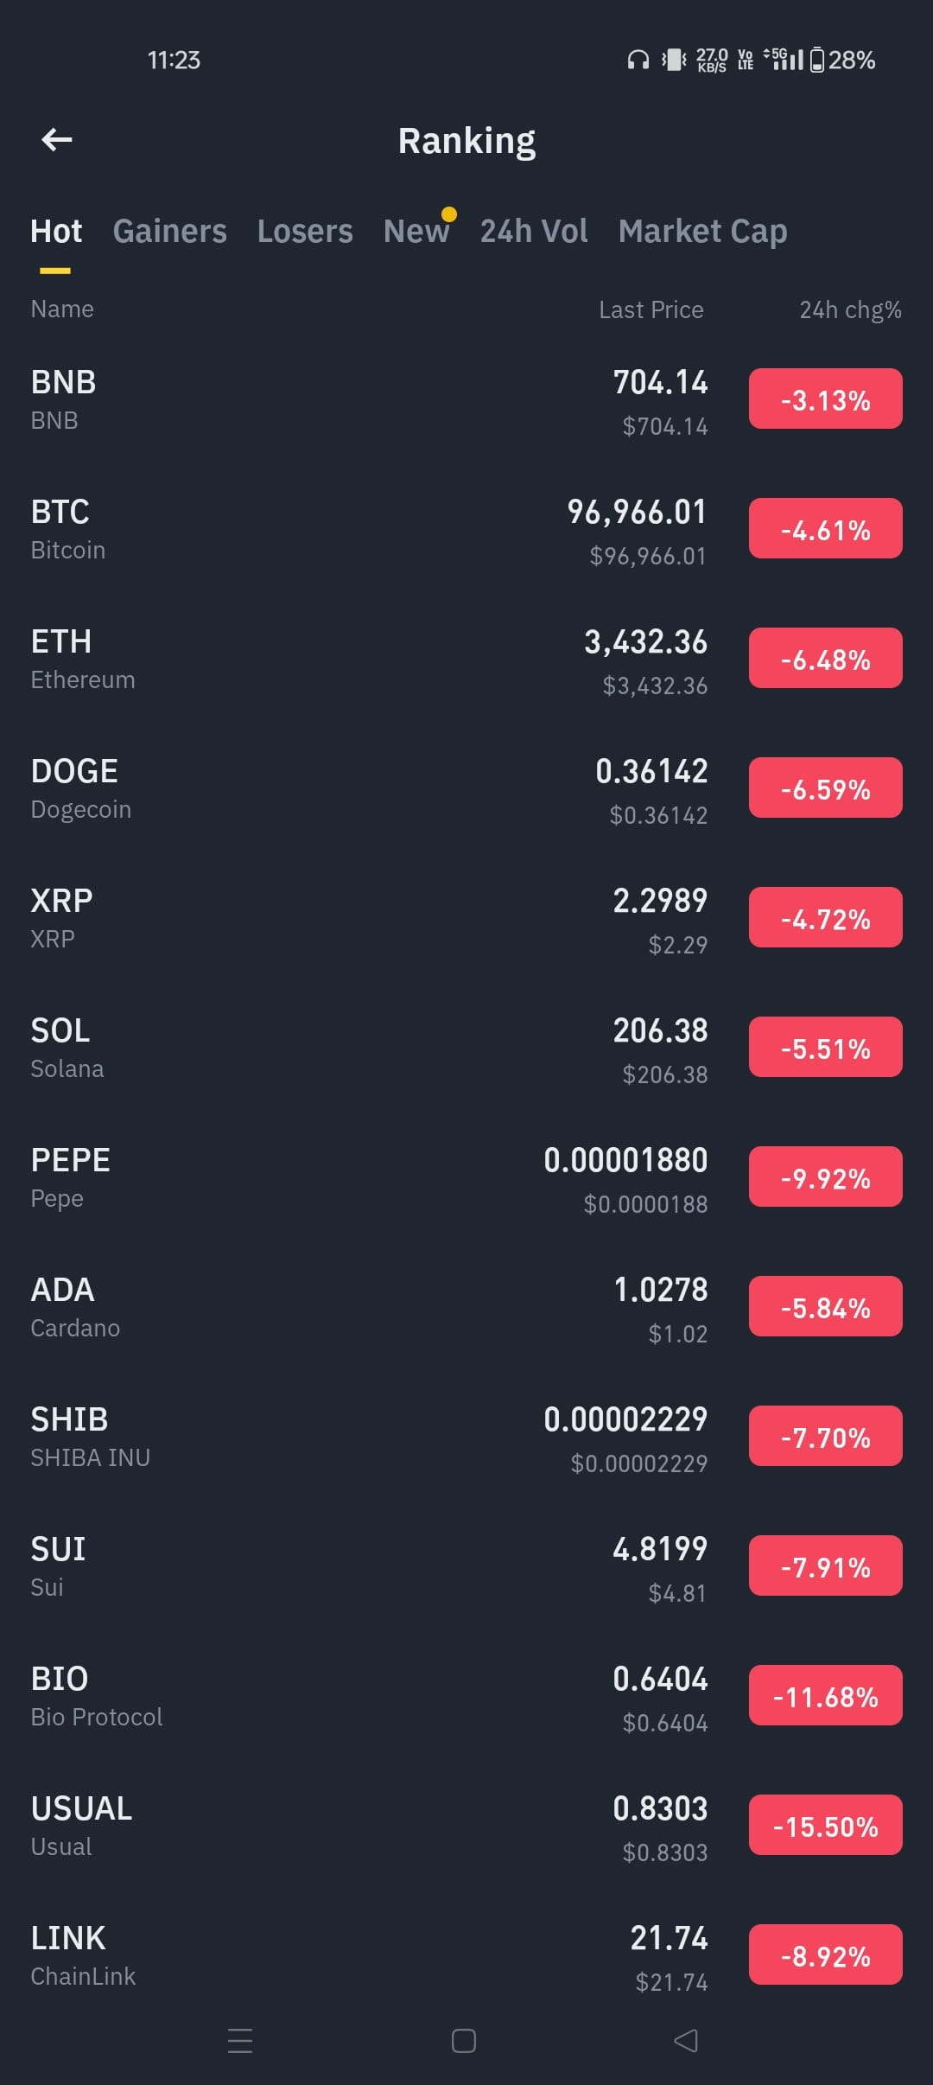Viewport: 933px width, 2085px height.
Task: Select the 24h Vol tab
Action: point(534,231)
